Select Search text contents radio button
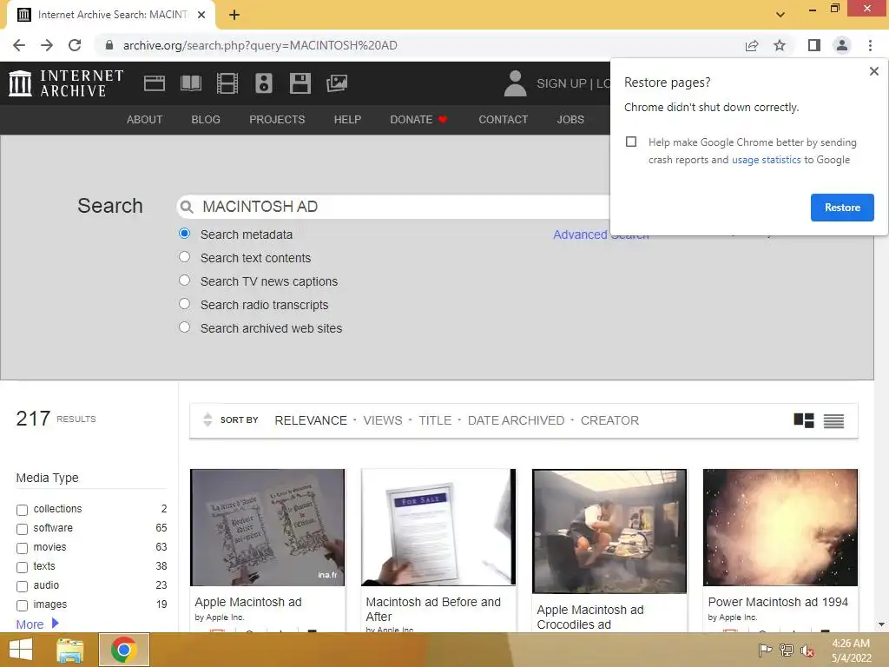Screen dimensions: 889x667 click(x=184, y=257)
